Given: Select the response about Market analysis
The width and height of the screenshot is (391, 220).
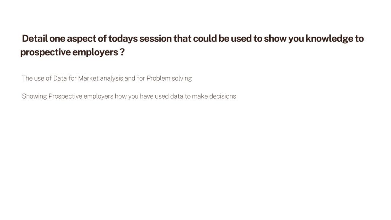Looking at the screenshot, I should tap(107, 78).
